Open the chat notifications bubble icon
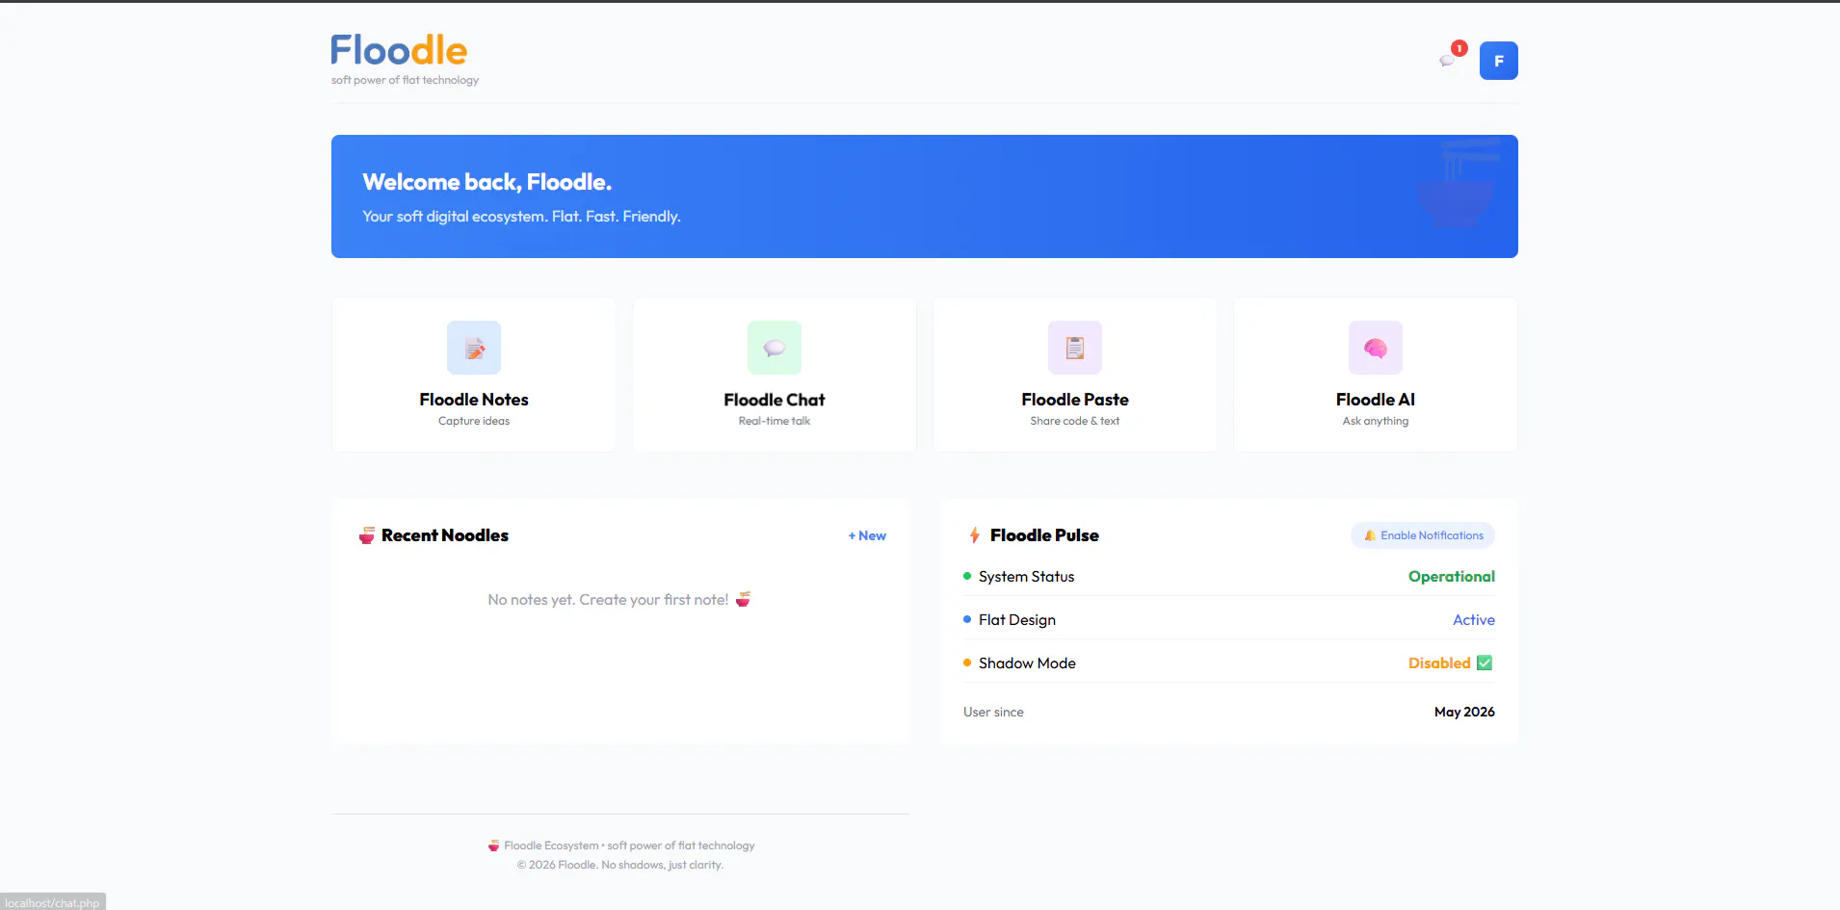Viewport: 1840px width, 910px height. click(x=1447, y=61)
